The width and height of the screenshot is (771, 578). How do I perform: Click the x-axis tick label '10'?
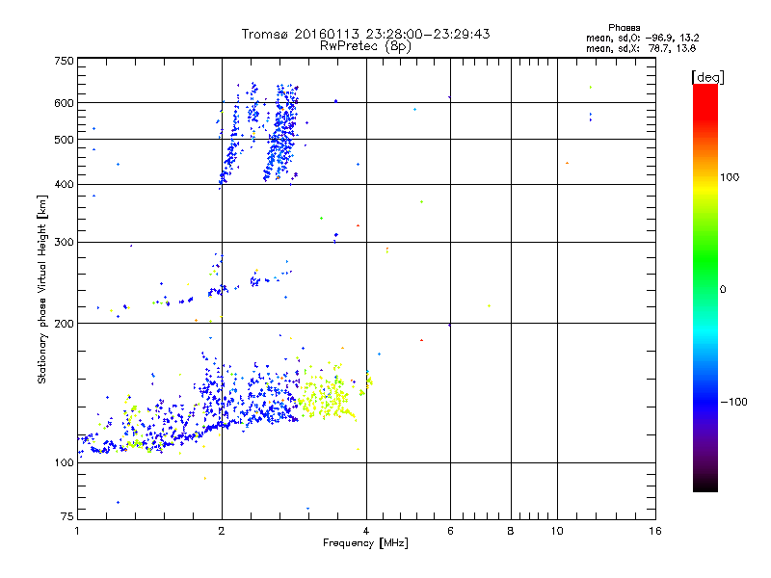pyautogui.click(x=557, y=531)
